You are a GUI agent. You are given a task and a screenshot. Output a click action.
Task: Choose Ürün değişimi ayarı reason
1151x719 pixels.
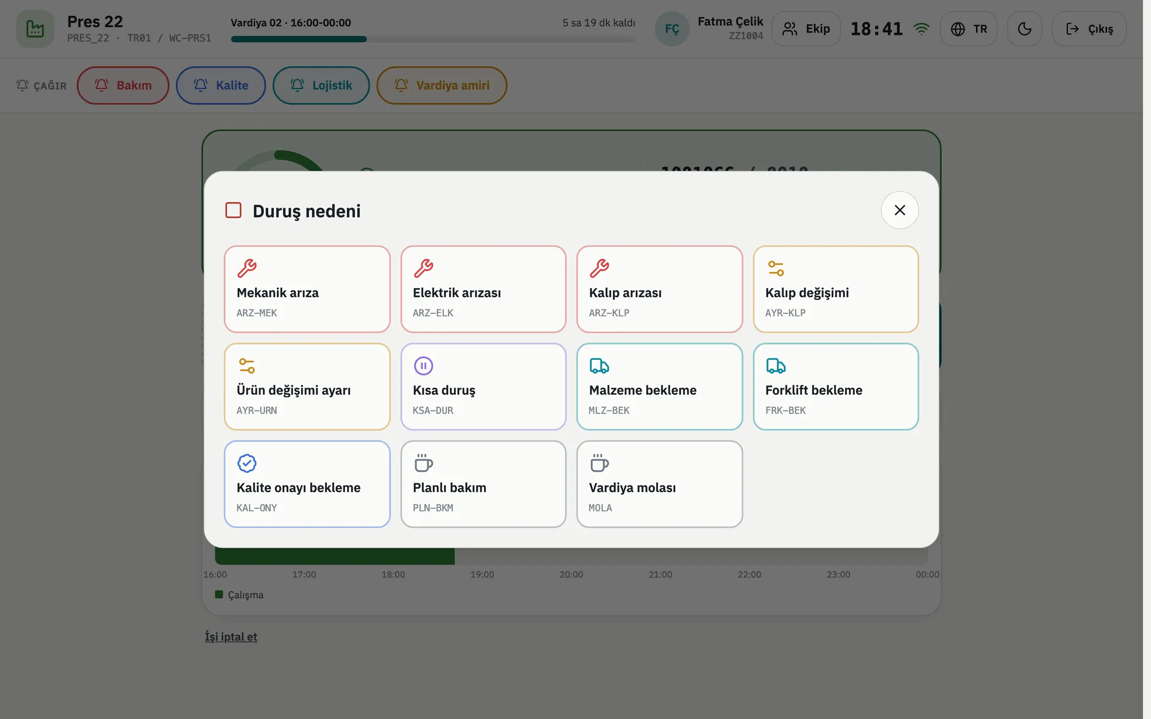click(307, 386)
